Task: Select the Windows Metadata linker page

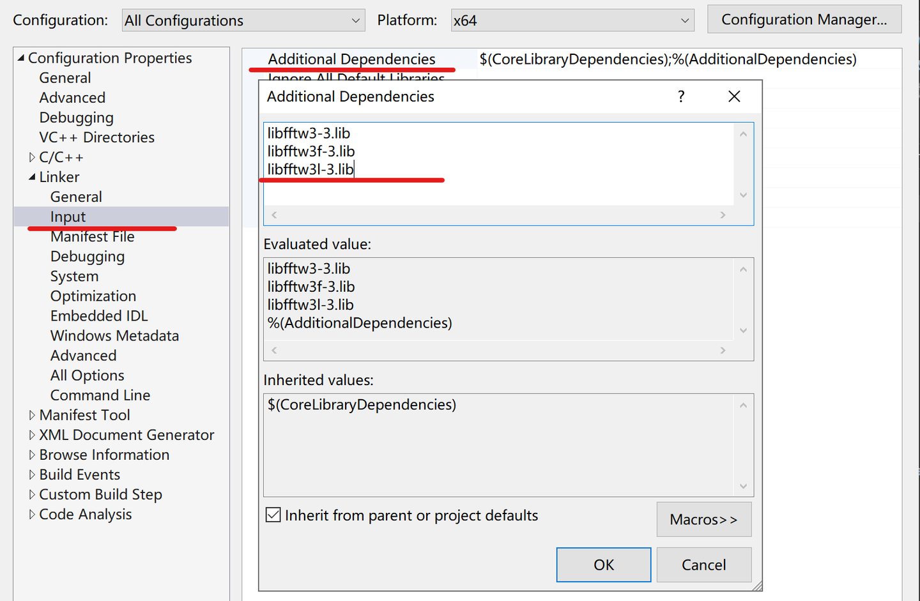Action: [114, 335]
